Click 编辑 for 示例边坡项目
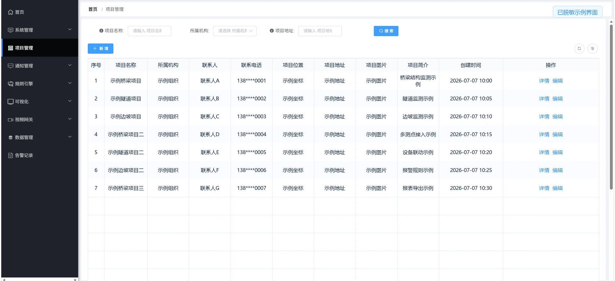This screenshot has height=281, width=615. [x=557, y=117]
